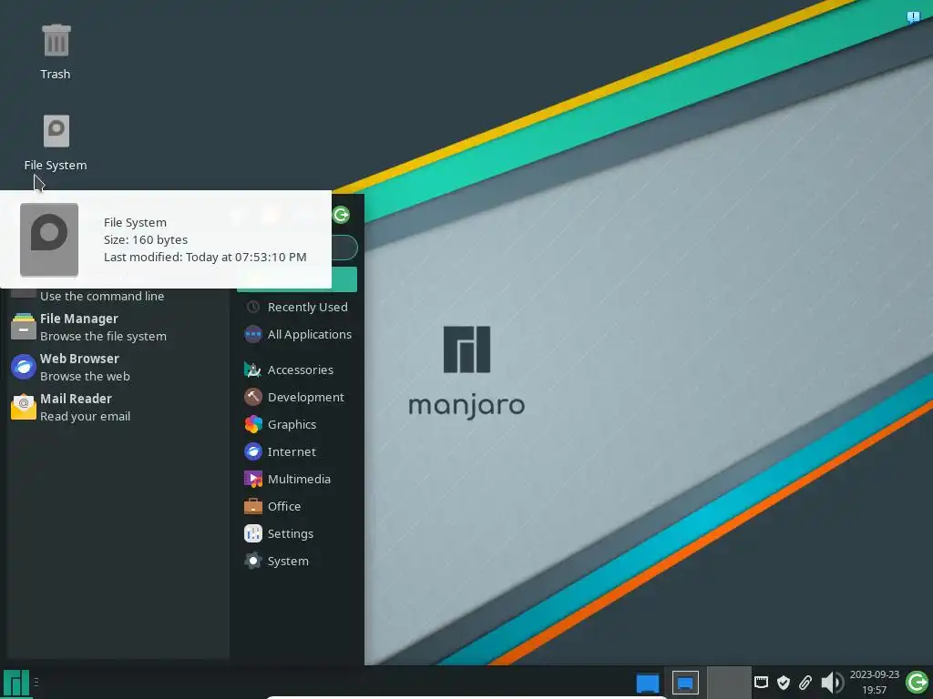
Task: Click the green log out button on the panel
Action: [917, 683]
